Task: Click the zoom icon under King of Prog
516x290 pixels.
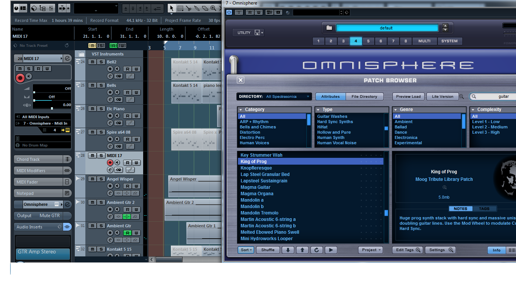Action: click(444, 187)
